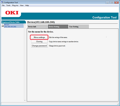The height and width of the screenshot is (106, 120).
Task: Click the Cloning button
Action: [39, 41]
